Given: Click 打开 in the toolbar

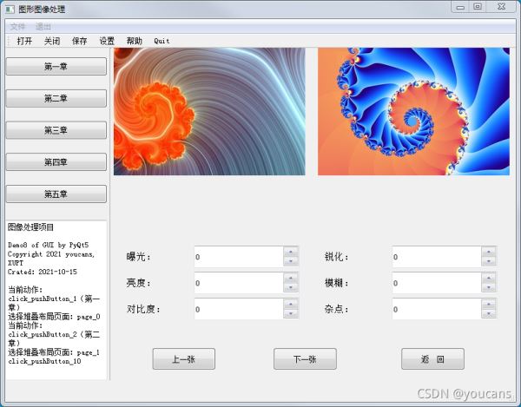Looking at the screenshot, I should (24, 41).
